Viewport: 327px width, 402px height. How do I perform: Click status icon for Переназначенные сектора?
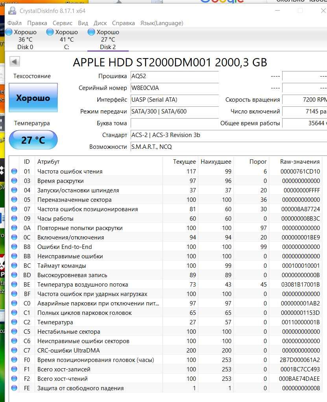coord(14,199)
